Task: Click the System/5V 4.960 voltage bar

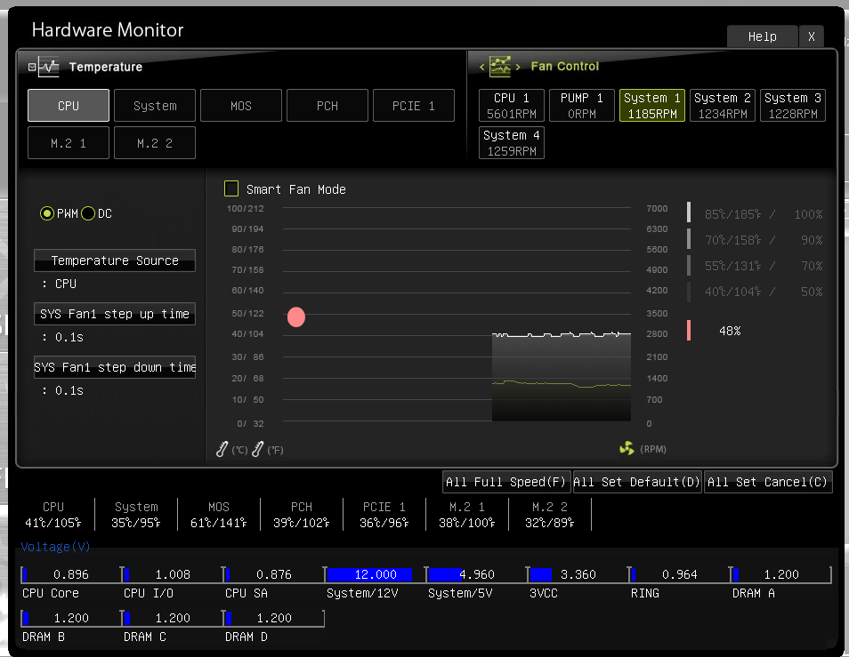Action: 477,574
